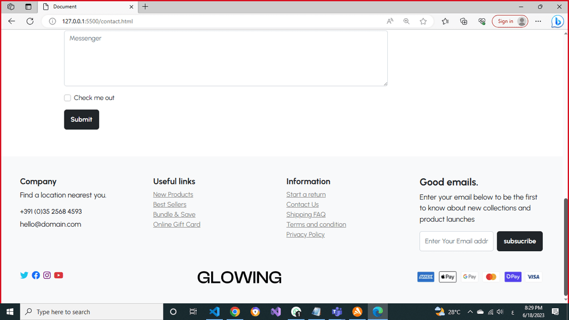Open the Instagram social icon
The width and height of the screenshot is (569, 320).
click(x=47, y=276)
